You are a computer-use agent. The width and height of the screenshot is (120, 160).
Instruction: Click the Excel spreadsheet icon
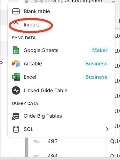coord(16,77)
